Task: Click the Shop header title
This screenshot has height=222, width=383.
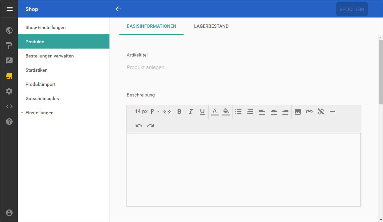Action: (32, 9)
